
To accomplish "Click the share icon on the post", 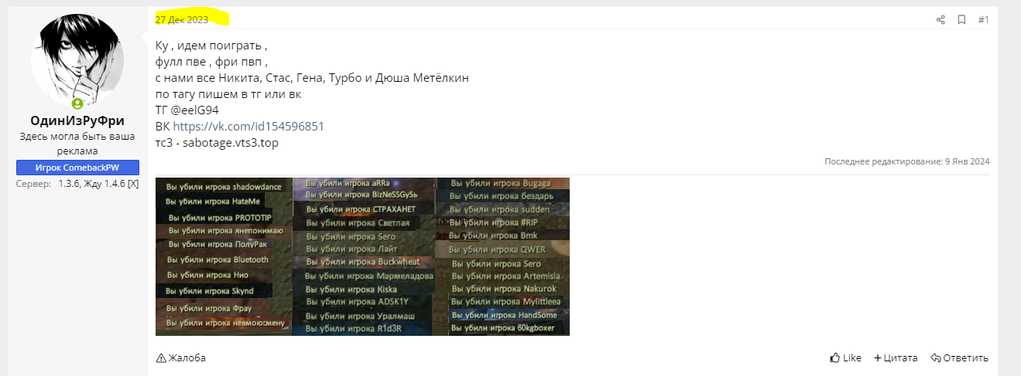I will (940, 19).
